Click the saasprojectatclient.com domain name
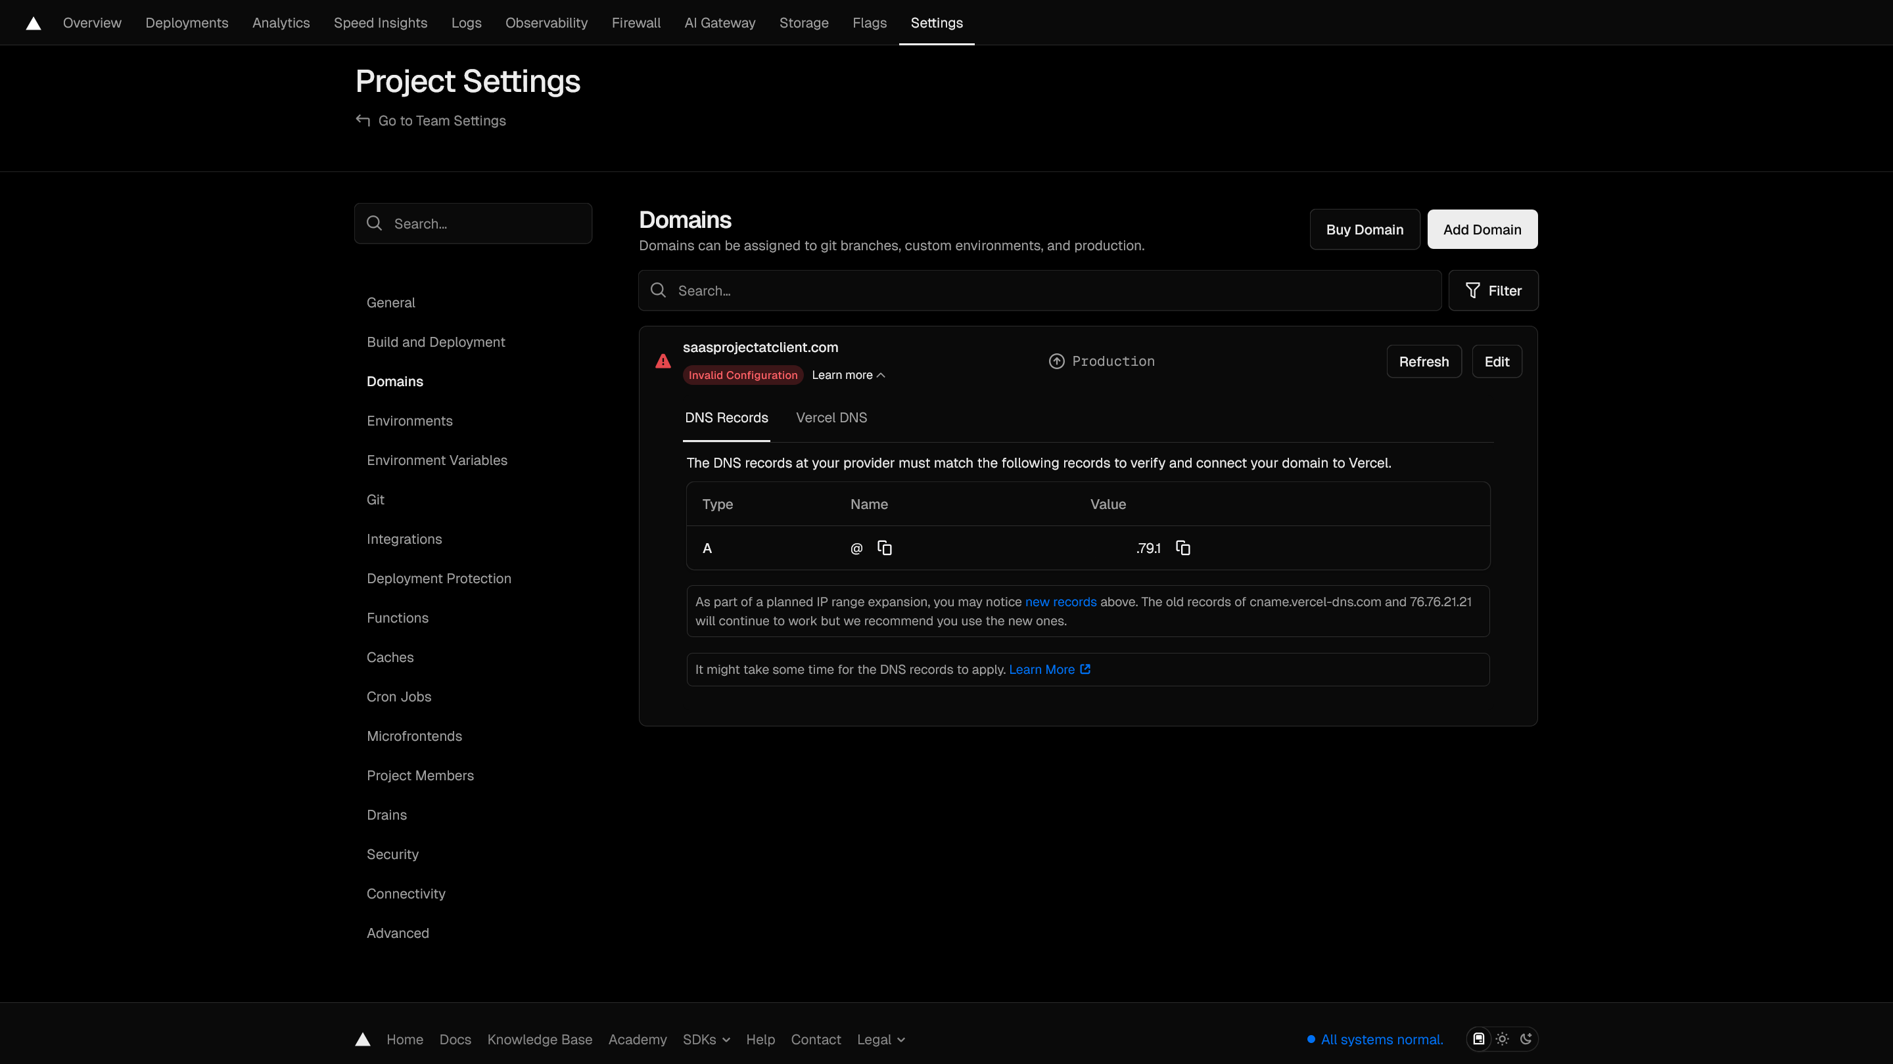 (760, 347)
